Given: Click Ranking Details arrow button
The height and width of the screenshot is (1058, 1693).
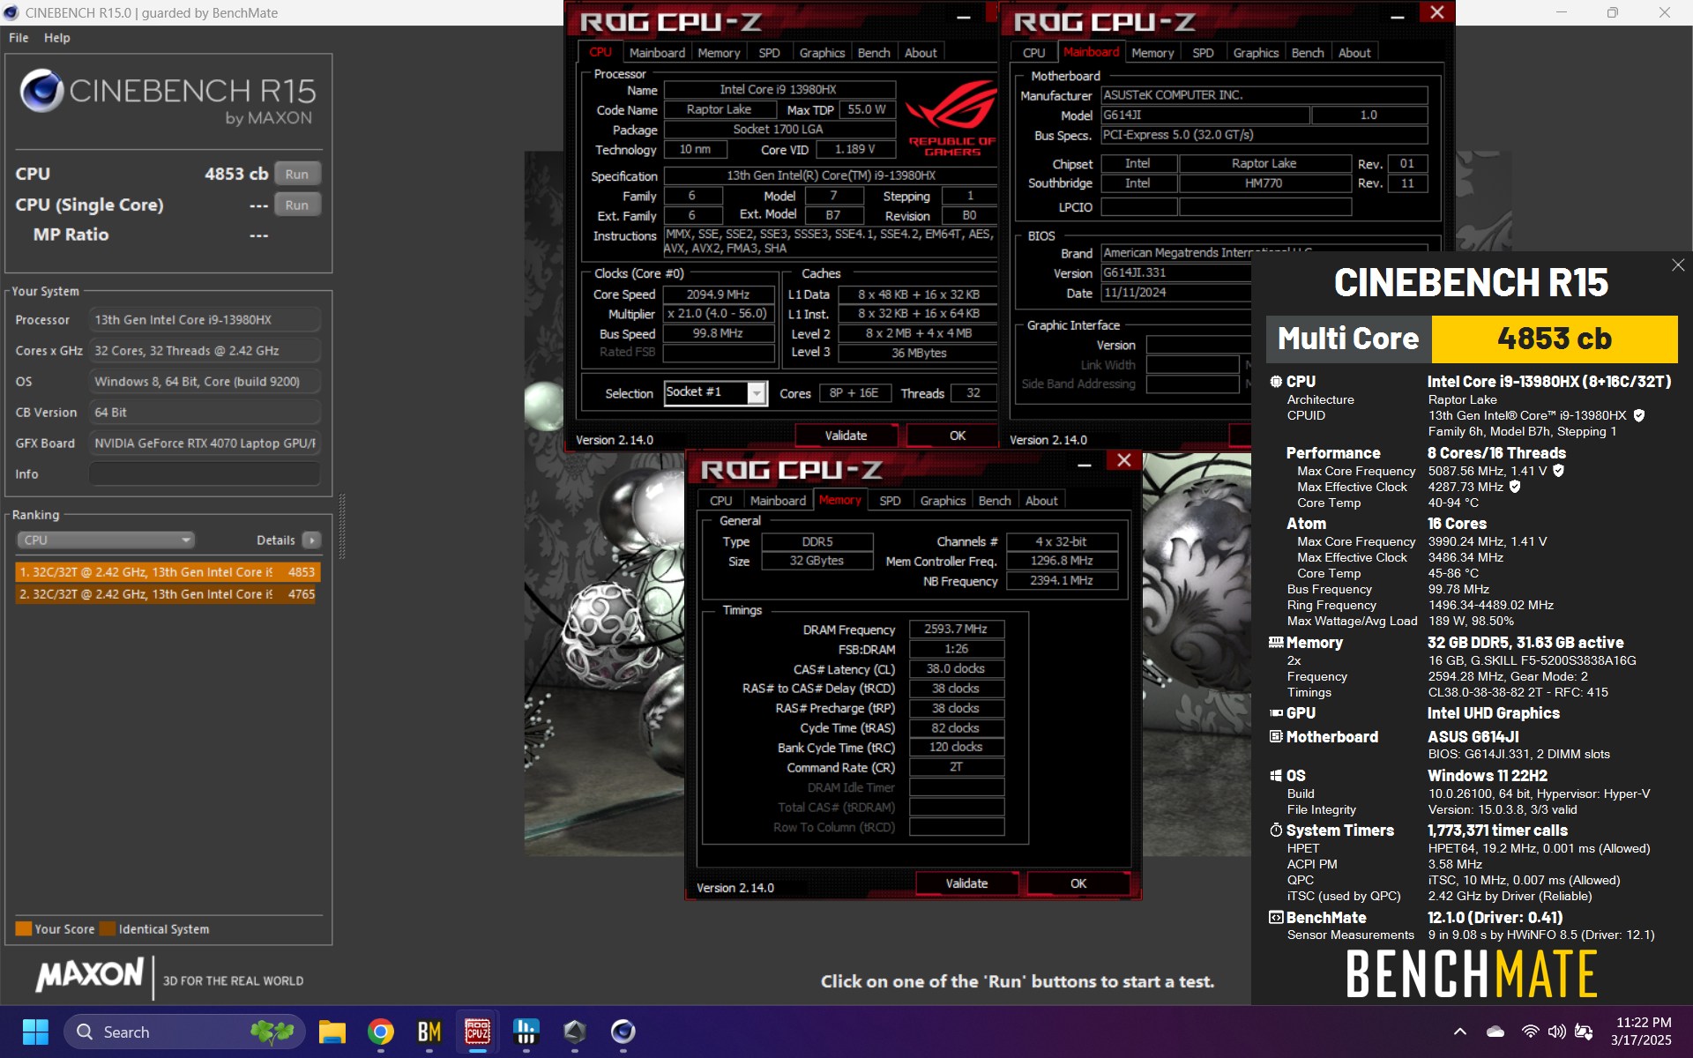Looking at the screenshot, I should pos(311,540).
